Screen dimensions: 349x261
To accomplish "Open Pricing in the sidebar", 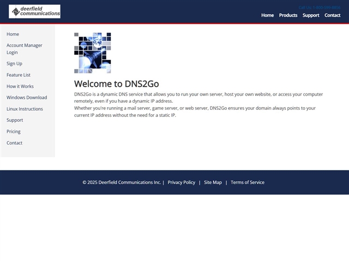I will [x=13, y=132].
